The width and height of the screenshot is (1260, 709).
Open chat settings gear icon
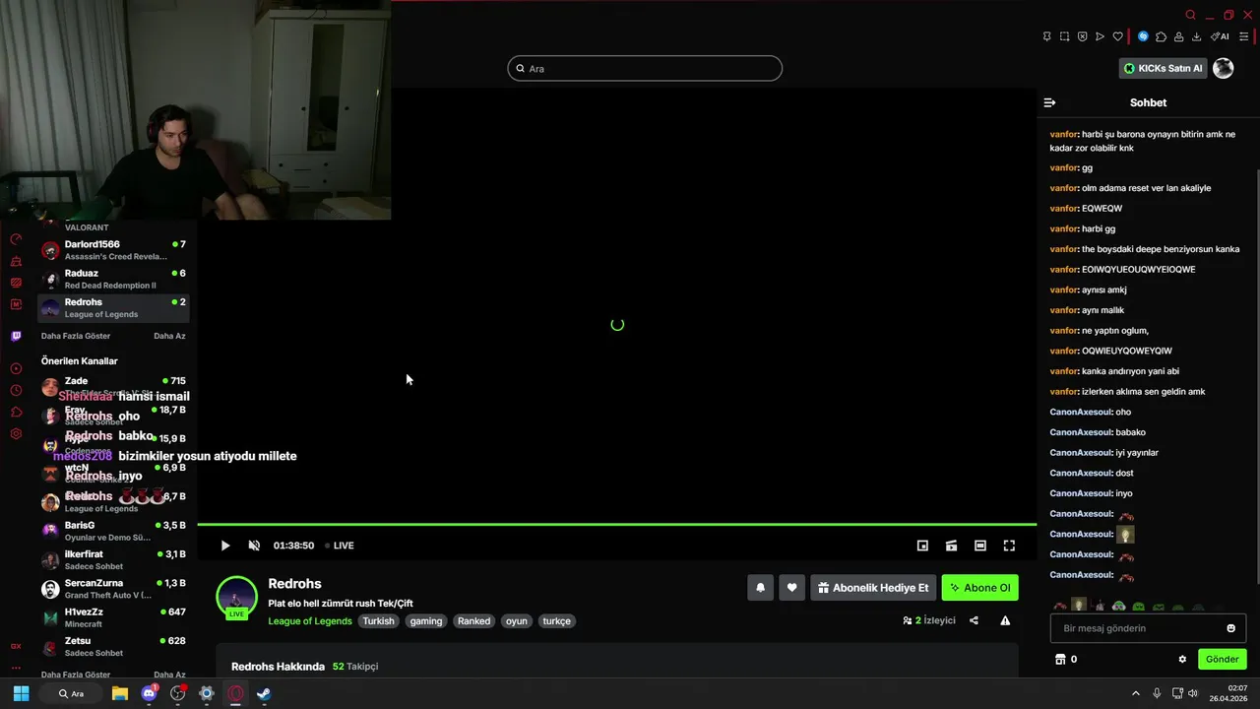1182,659
